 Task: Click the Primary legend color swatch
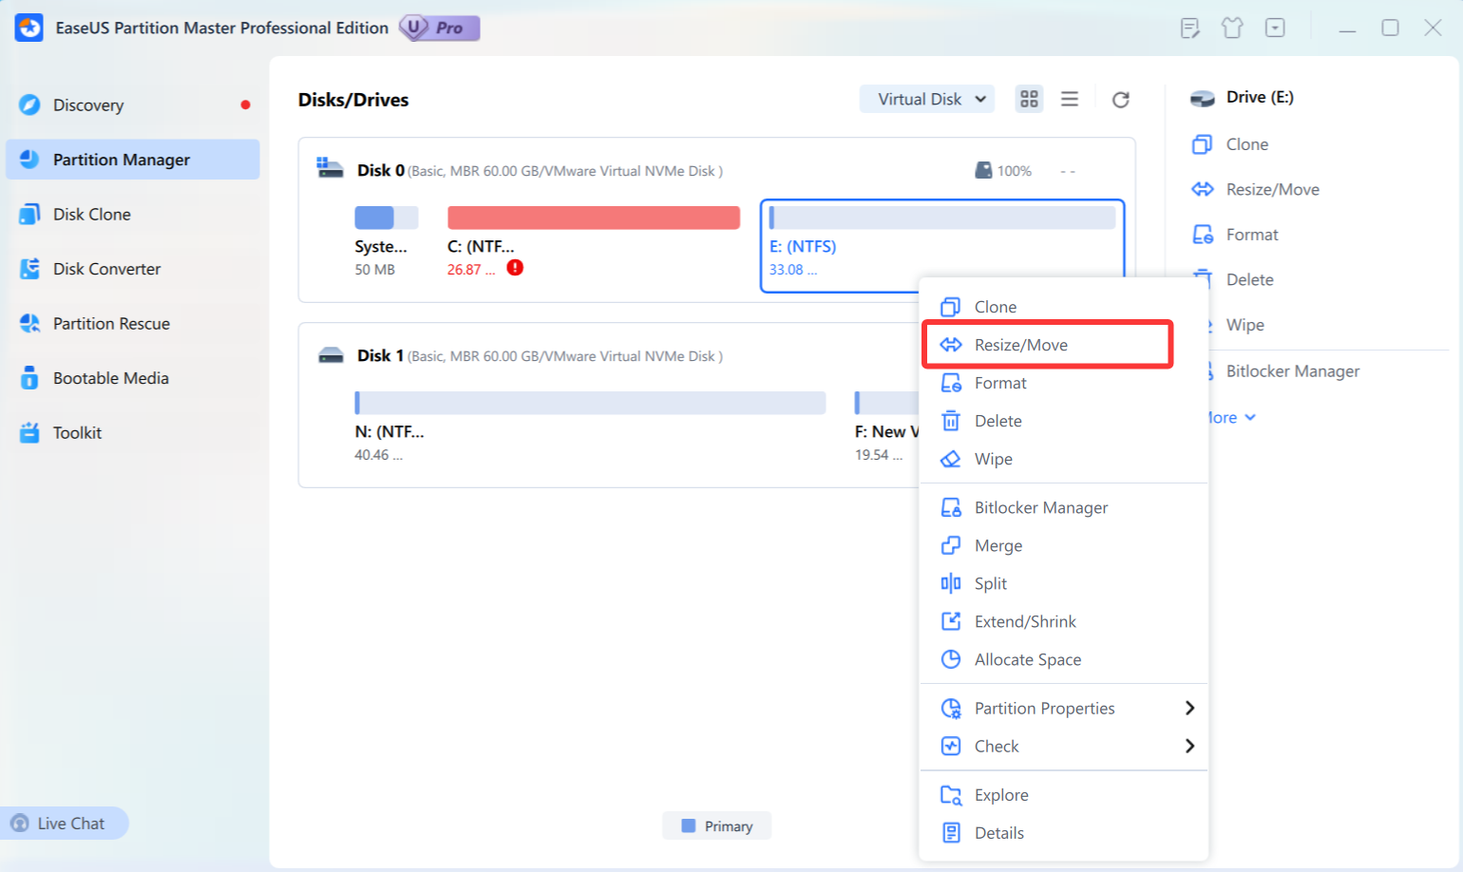tap(689, 826)
